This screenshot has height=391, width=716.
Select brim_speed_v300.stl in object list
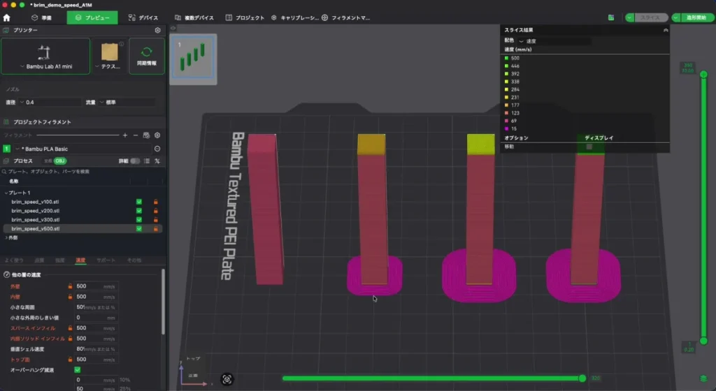click(x=35, y=220)
